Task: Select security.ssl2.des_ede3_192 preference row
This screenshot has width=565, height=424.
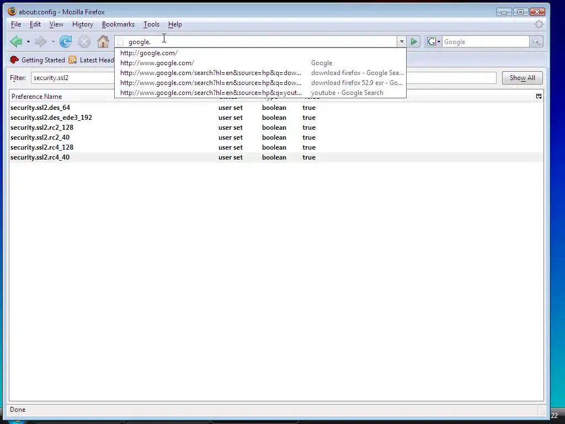Action: click(x=276, y=118)
